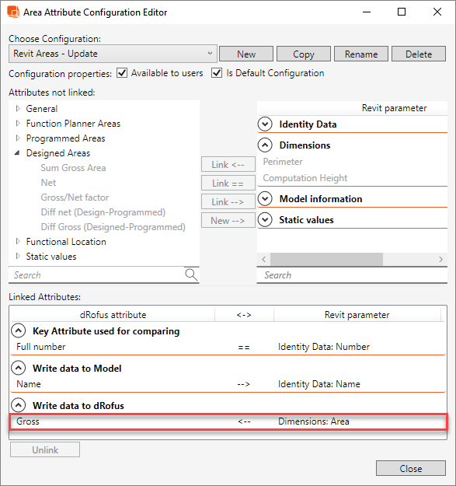Click the horizontal scrollbar right arrow
This screenshot has width=456, height=486.
(x=440, y=259)
